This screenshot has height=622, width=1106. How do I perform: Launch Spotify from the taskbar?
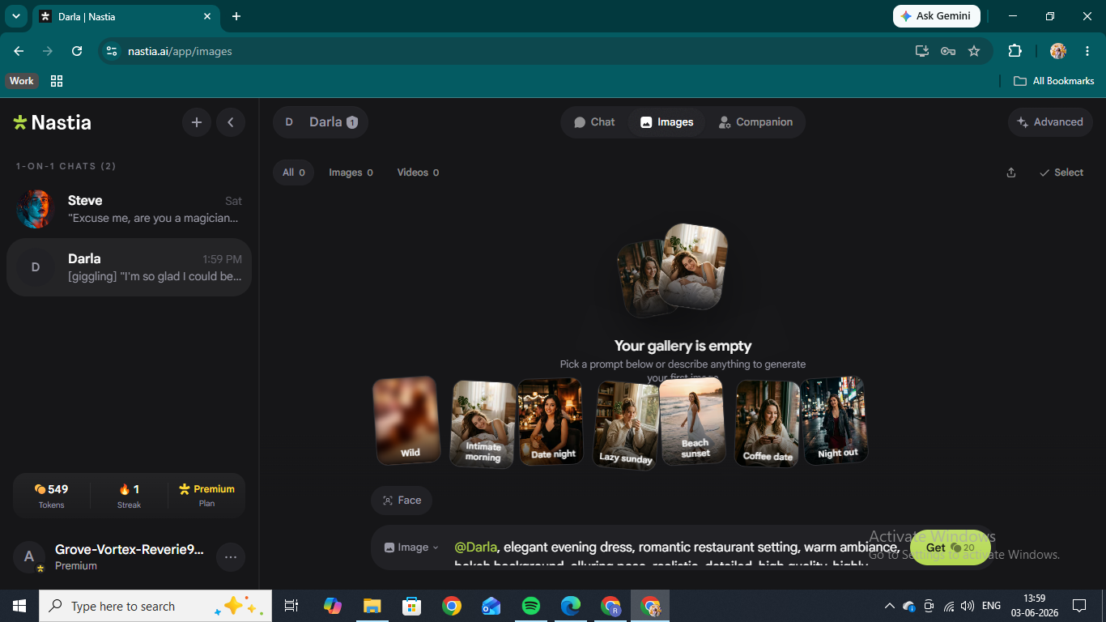point(531,606)
